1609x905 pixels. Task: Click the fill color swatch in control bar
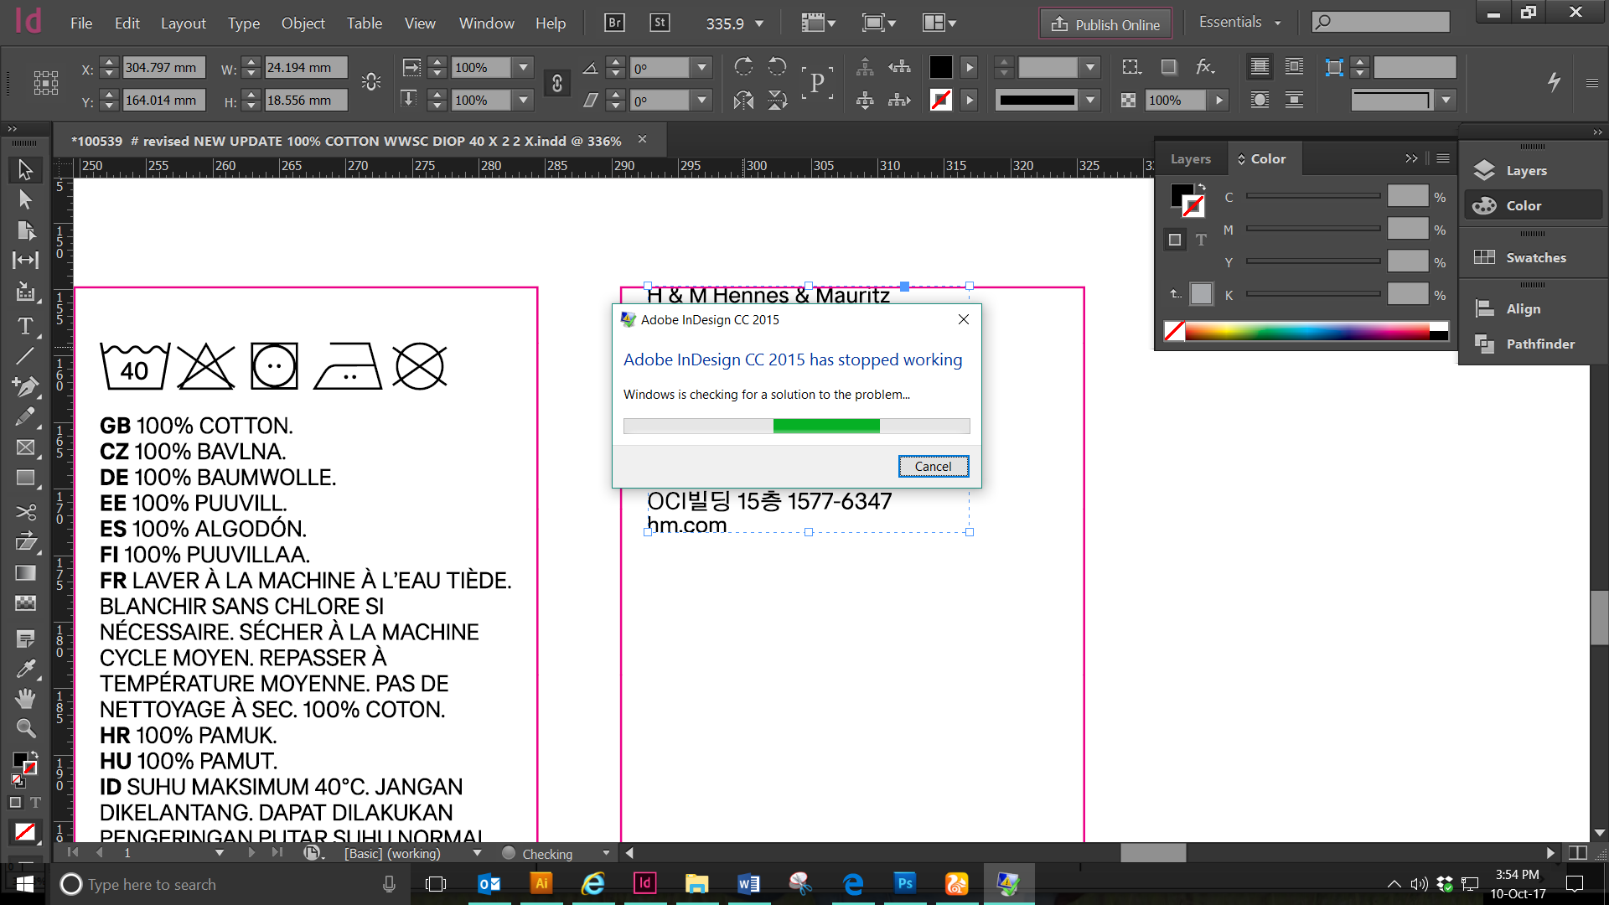point(940,67)
